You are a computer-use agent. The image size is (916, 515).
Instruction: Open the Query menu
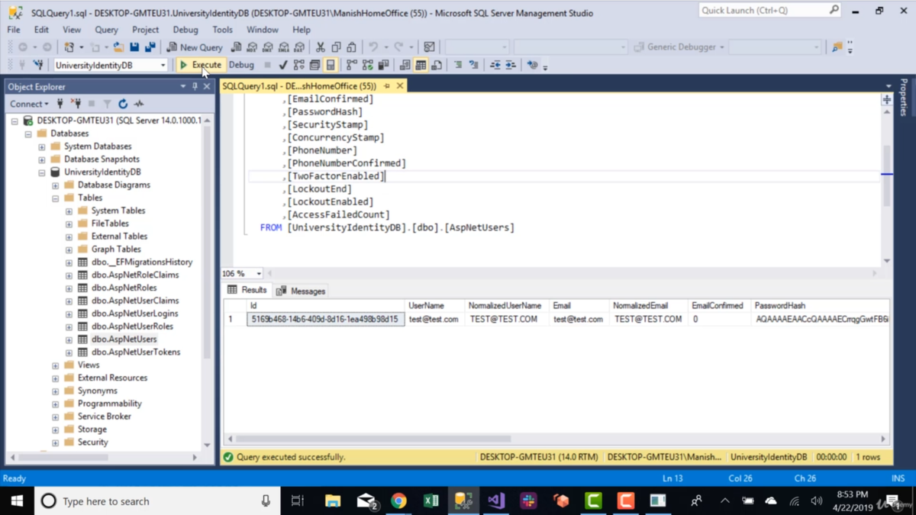coord(106,30)
